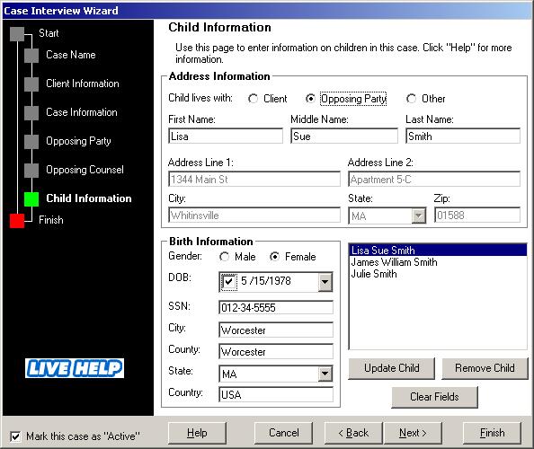Click the red Finish step square
Screen dimensions: 534x449
17,221
